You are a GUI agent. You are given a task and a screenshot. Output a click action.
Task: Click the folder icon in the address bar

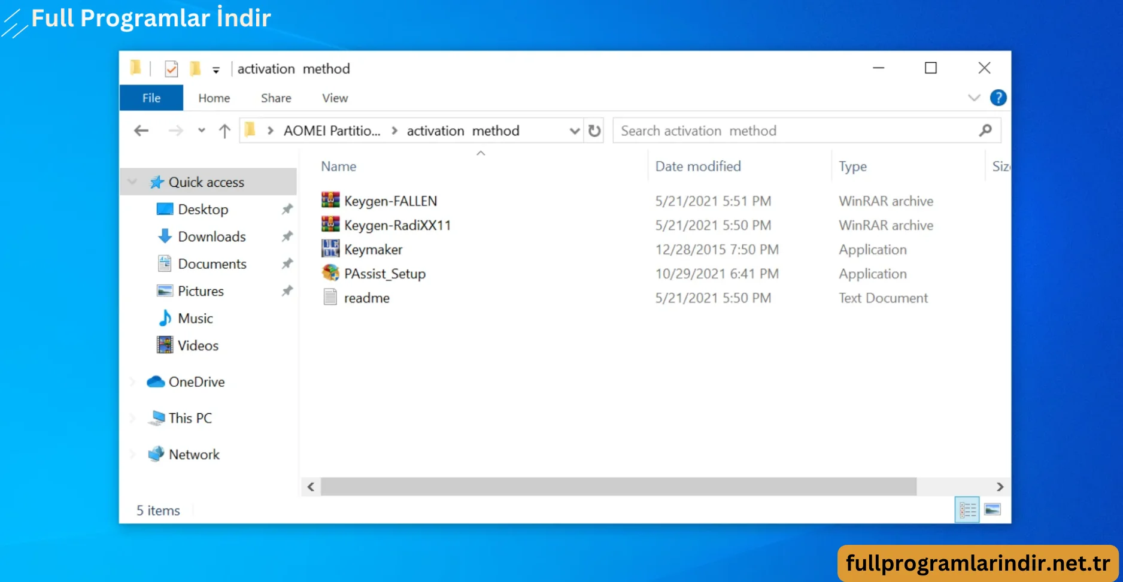250,130
